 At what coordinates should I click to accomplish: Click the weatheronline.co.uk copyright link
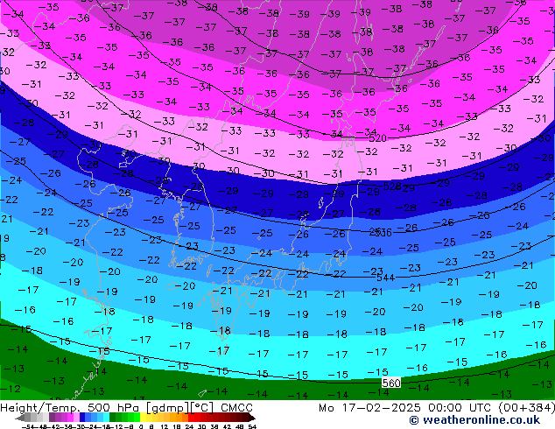474,420
